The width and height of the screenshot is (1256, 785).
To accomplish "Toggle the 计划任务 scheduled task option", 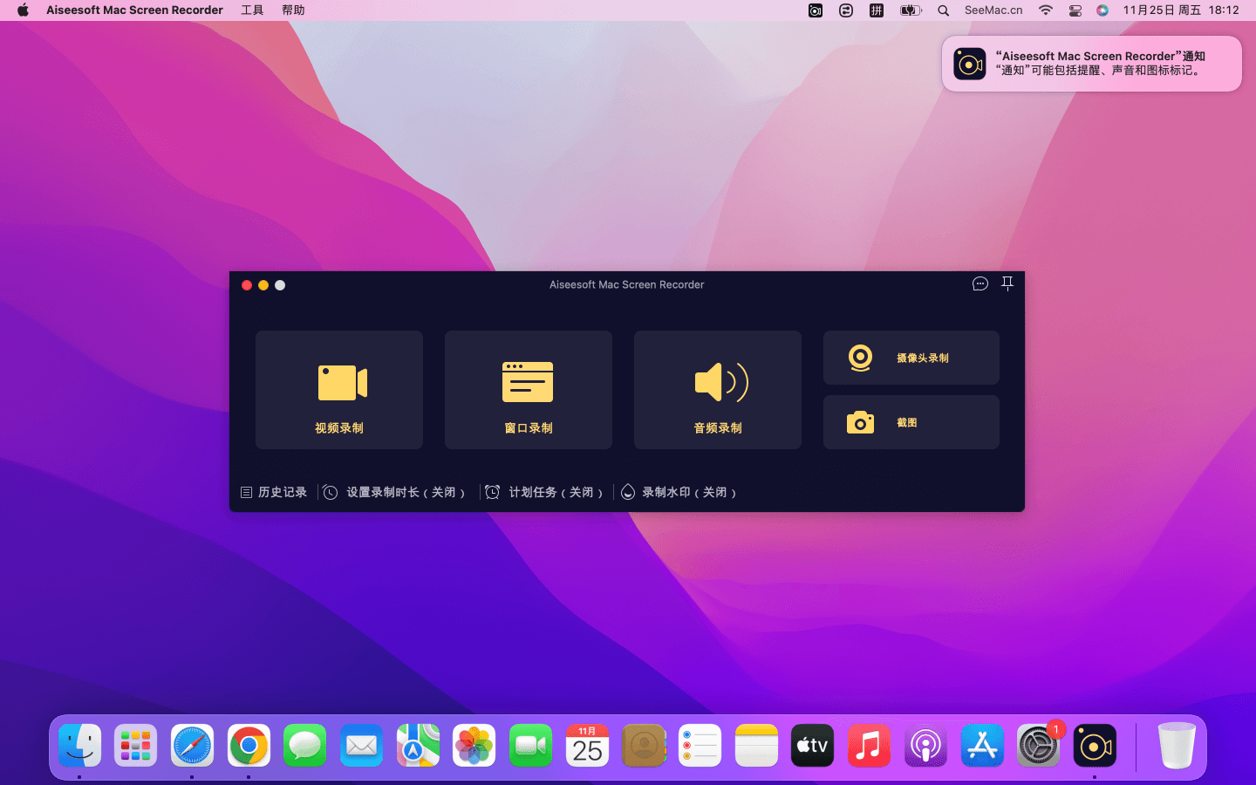I will (544, 493).
